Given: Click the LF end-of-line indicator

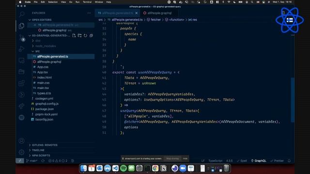Looking at the screenshot, I should pos(203,161).
